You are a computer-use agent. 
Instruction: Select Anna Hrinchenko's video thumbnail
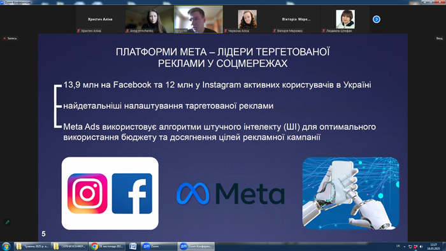pos(149,19)
